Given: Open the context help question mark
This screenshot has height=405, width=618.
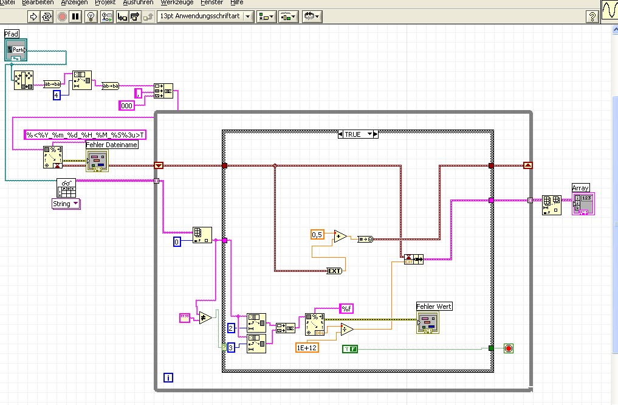Looking at the screenshot, I should pos(592,16).
